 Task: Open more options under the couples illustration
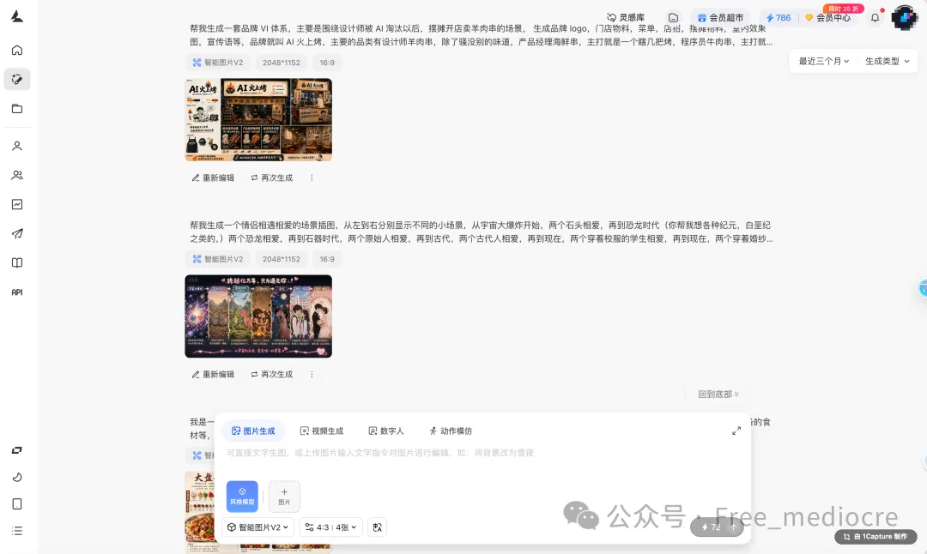(x=312, y=375)
